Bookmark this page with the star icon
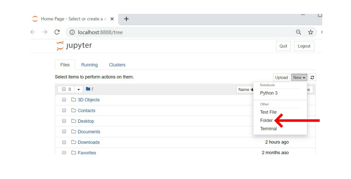The height and width of the screenshot is (179, 351). click(311, 32)
